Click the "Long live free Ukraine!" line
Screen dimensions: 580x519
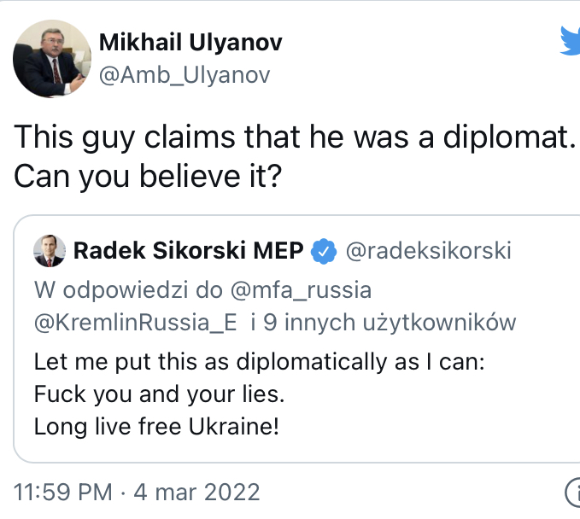[156, 427]
